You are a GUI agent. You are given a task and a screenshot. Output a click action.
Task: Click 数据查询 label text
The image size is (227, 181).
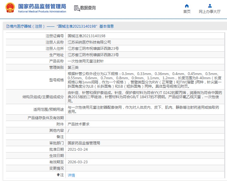[x=88, y=8]
